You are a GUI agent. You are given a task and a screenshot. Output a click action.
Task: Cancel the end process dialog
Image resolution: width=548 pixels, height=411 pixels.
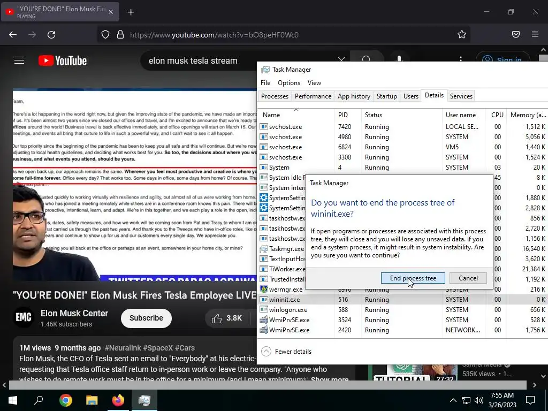pyautogui.click(x=468, y=278)
